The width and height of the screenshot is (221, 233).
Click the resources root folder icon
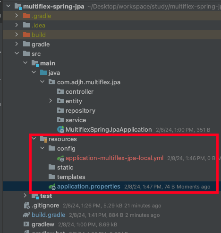[x=43, y=139]
